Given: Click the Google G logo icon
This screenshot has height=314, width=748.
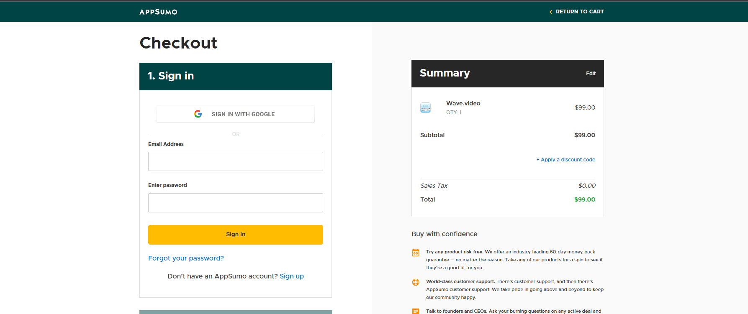Looking at the screenshot, I should point(198,114).
